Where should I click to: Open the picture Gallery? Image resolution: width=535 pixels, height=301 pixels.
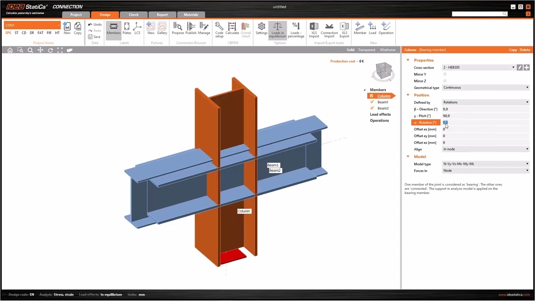click(162, 28)
